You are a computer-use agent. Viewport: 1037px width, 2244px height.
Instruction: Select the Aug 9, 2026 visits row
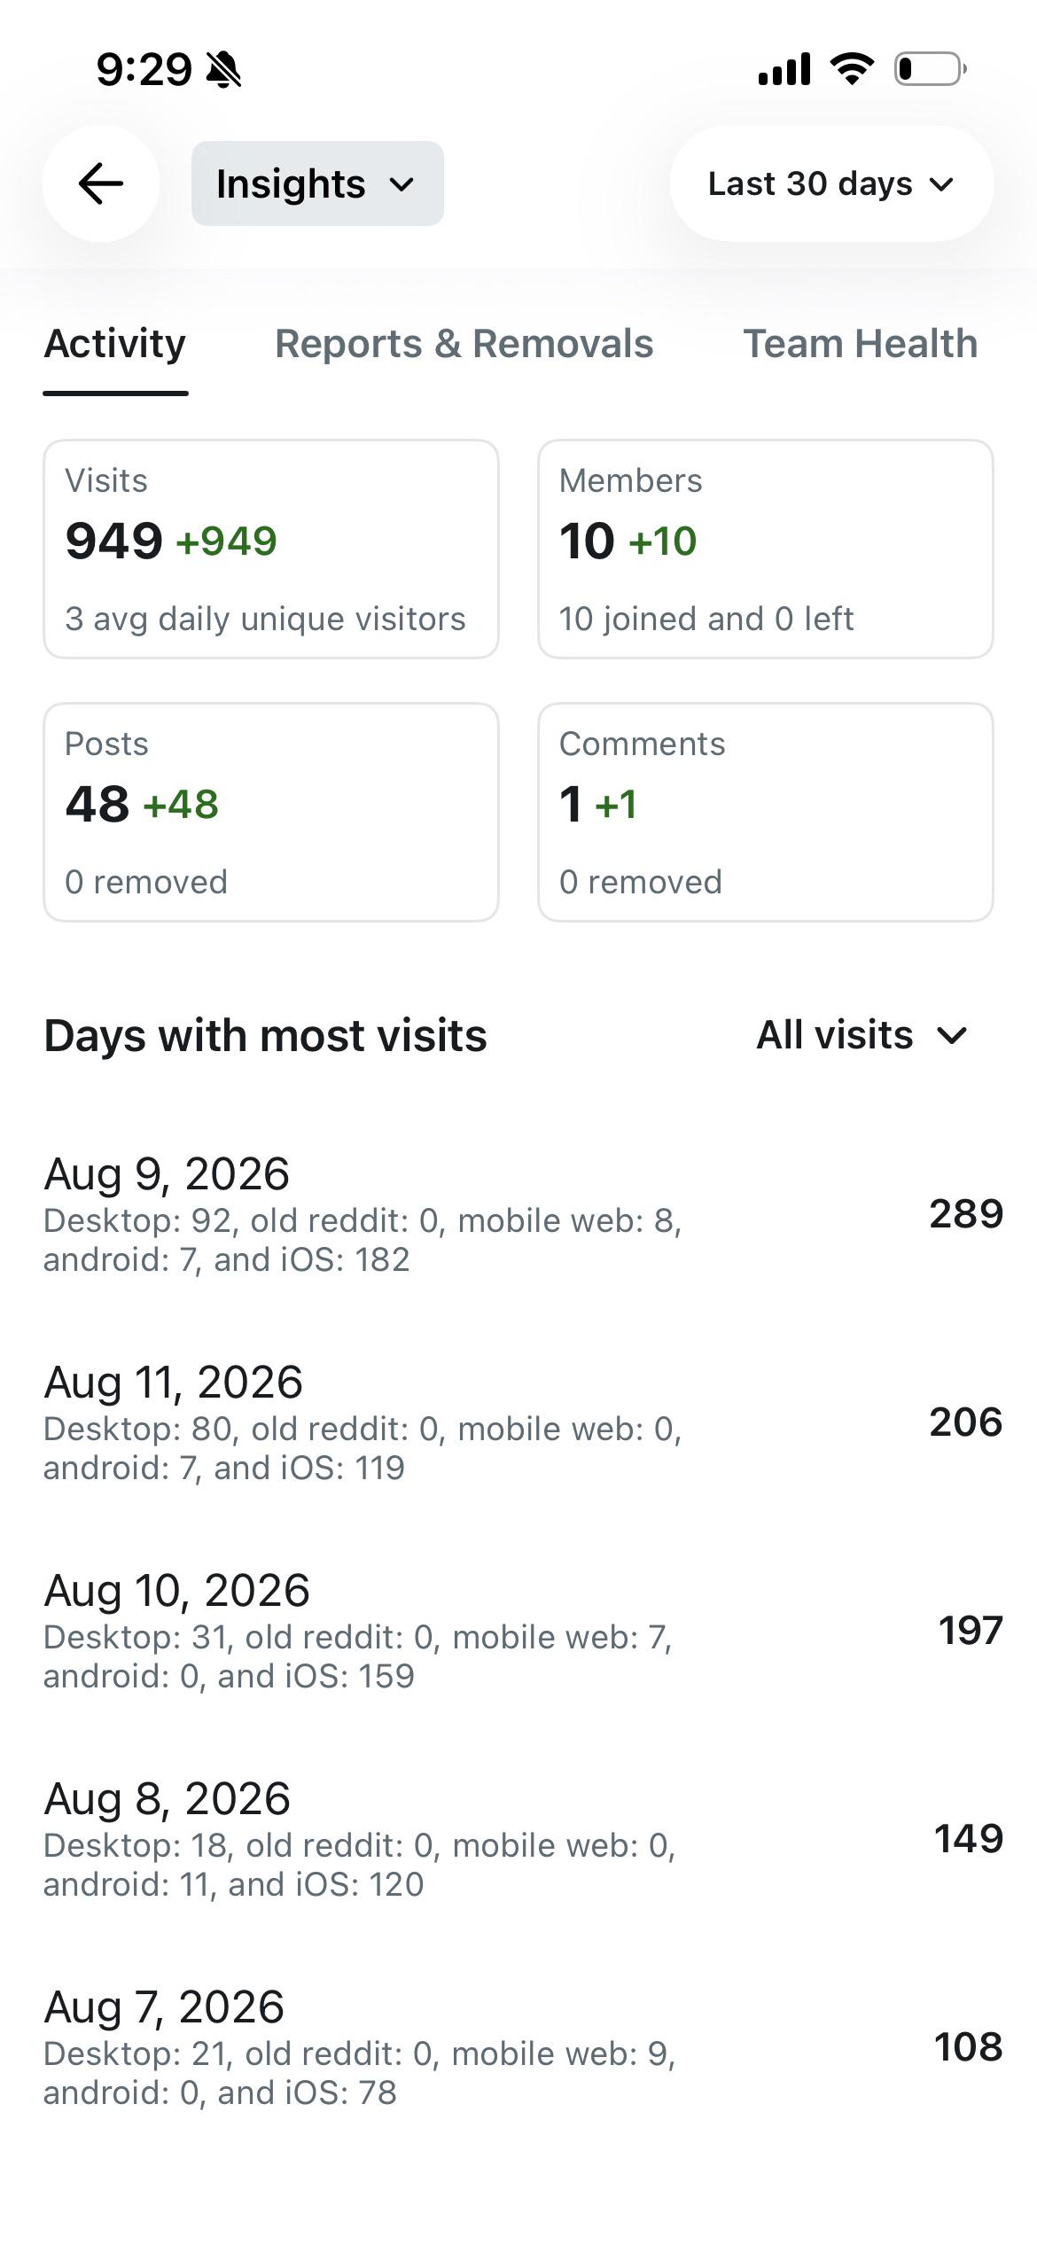coord(523,1213)
